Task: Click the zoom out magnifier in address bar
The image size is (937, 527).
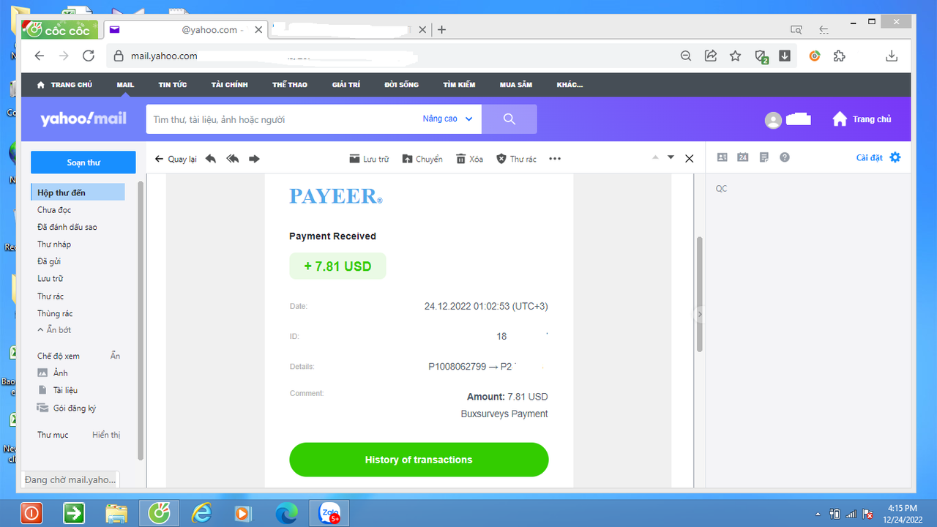Action: (x=686, y=56)
